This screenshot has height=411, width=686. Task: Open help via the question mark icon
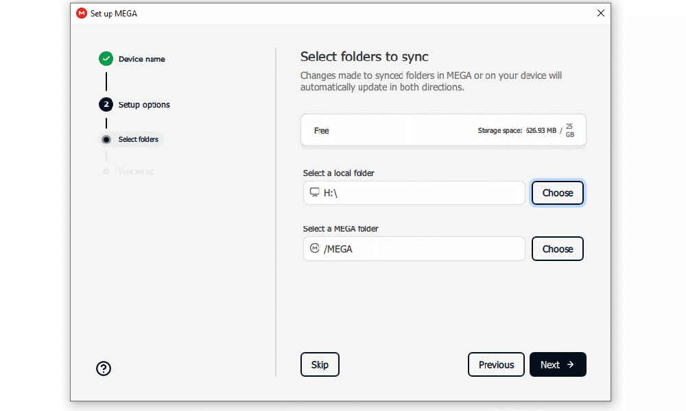(x=104, y=369)
